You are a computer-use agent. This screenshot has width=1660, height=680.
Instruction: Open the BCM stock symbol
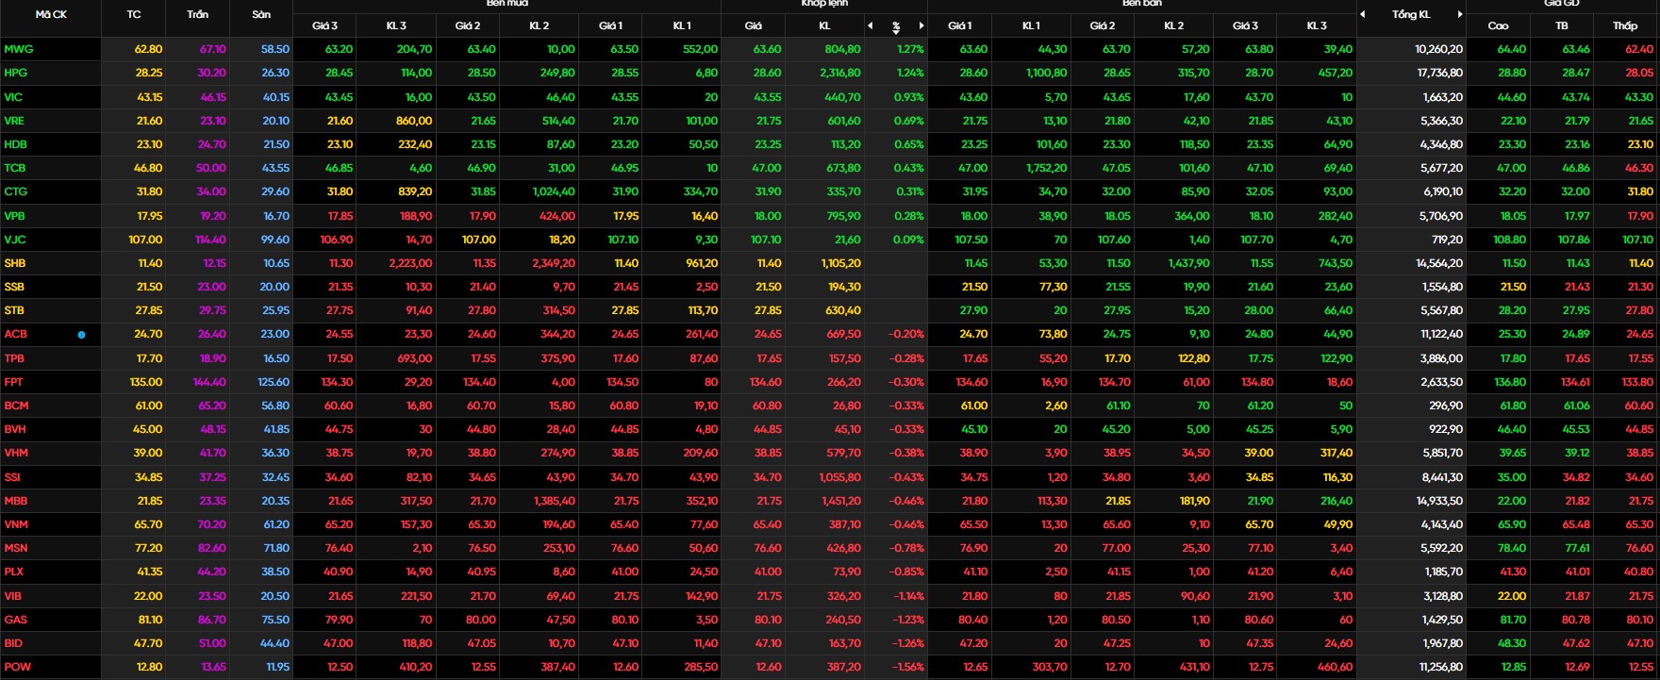[x=16, y=406]
